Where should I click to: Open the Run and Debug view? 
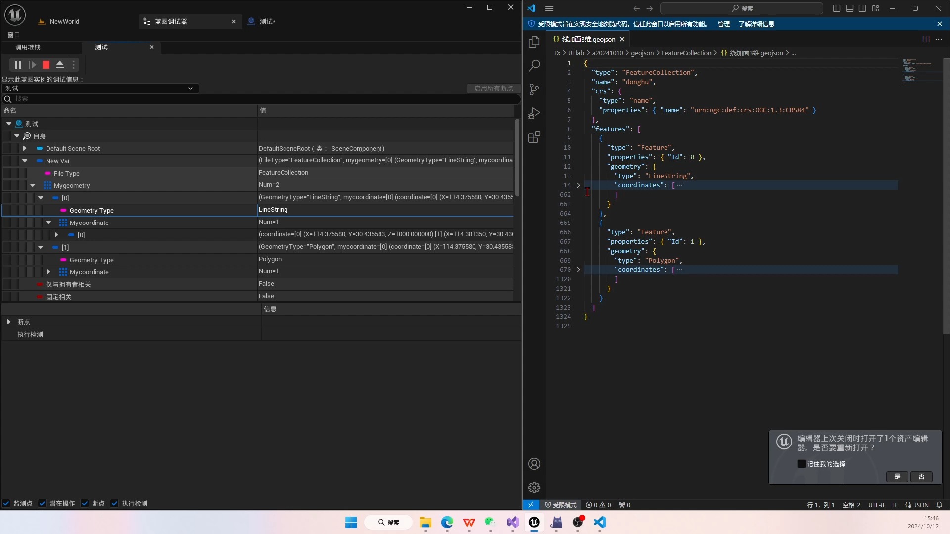(534, 113)
